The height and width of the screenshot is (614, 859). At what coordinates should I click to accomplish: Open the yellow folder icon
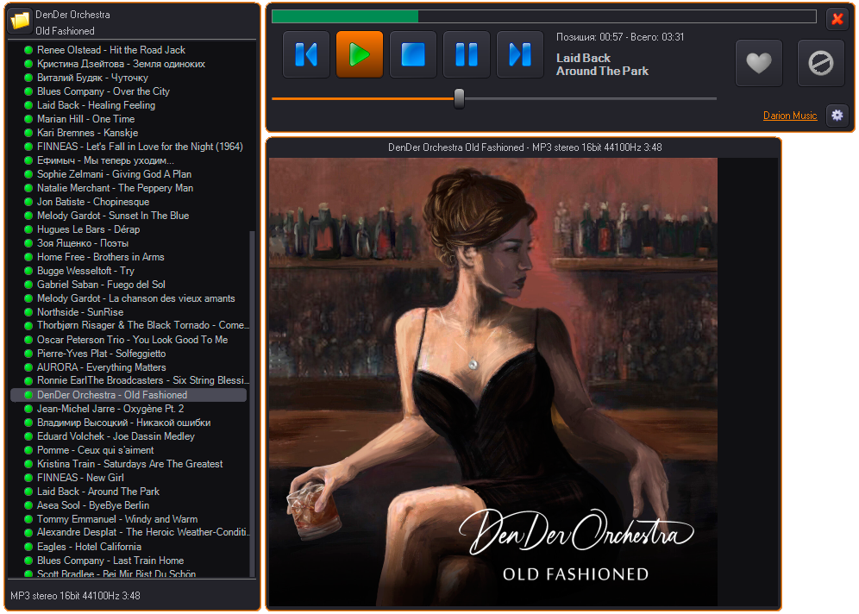coord(20,21)
